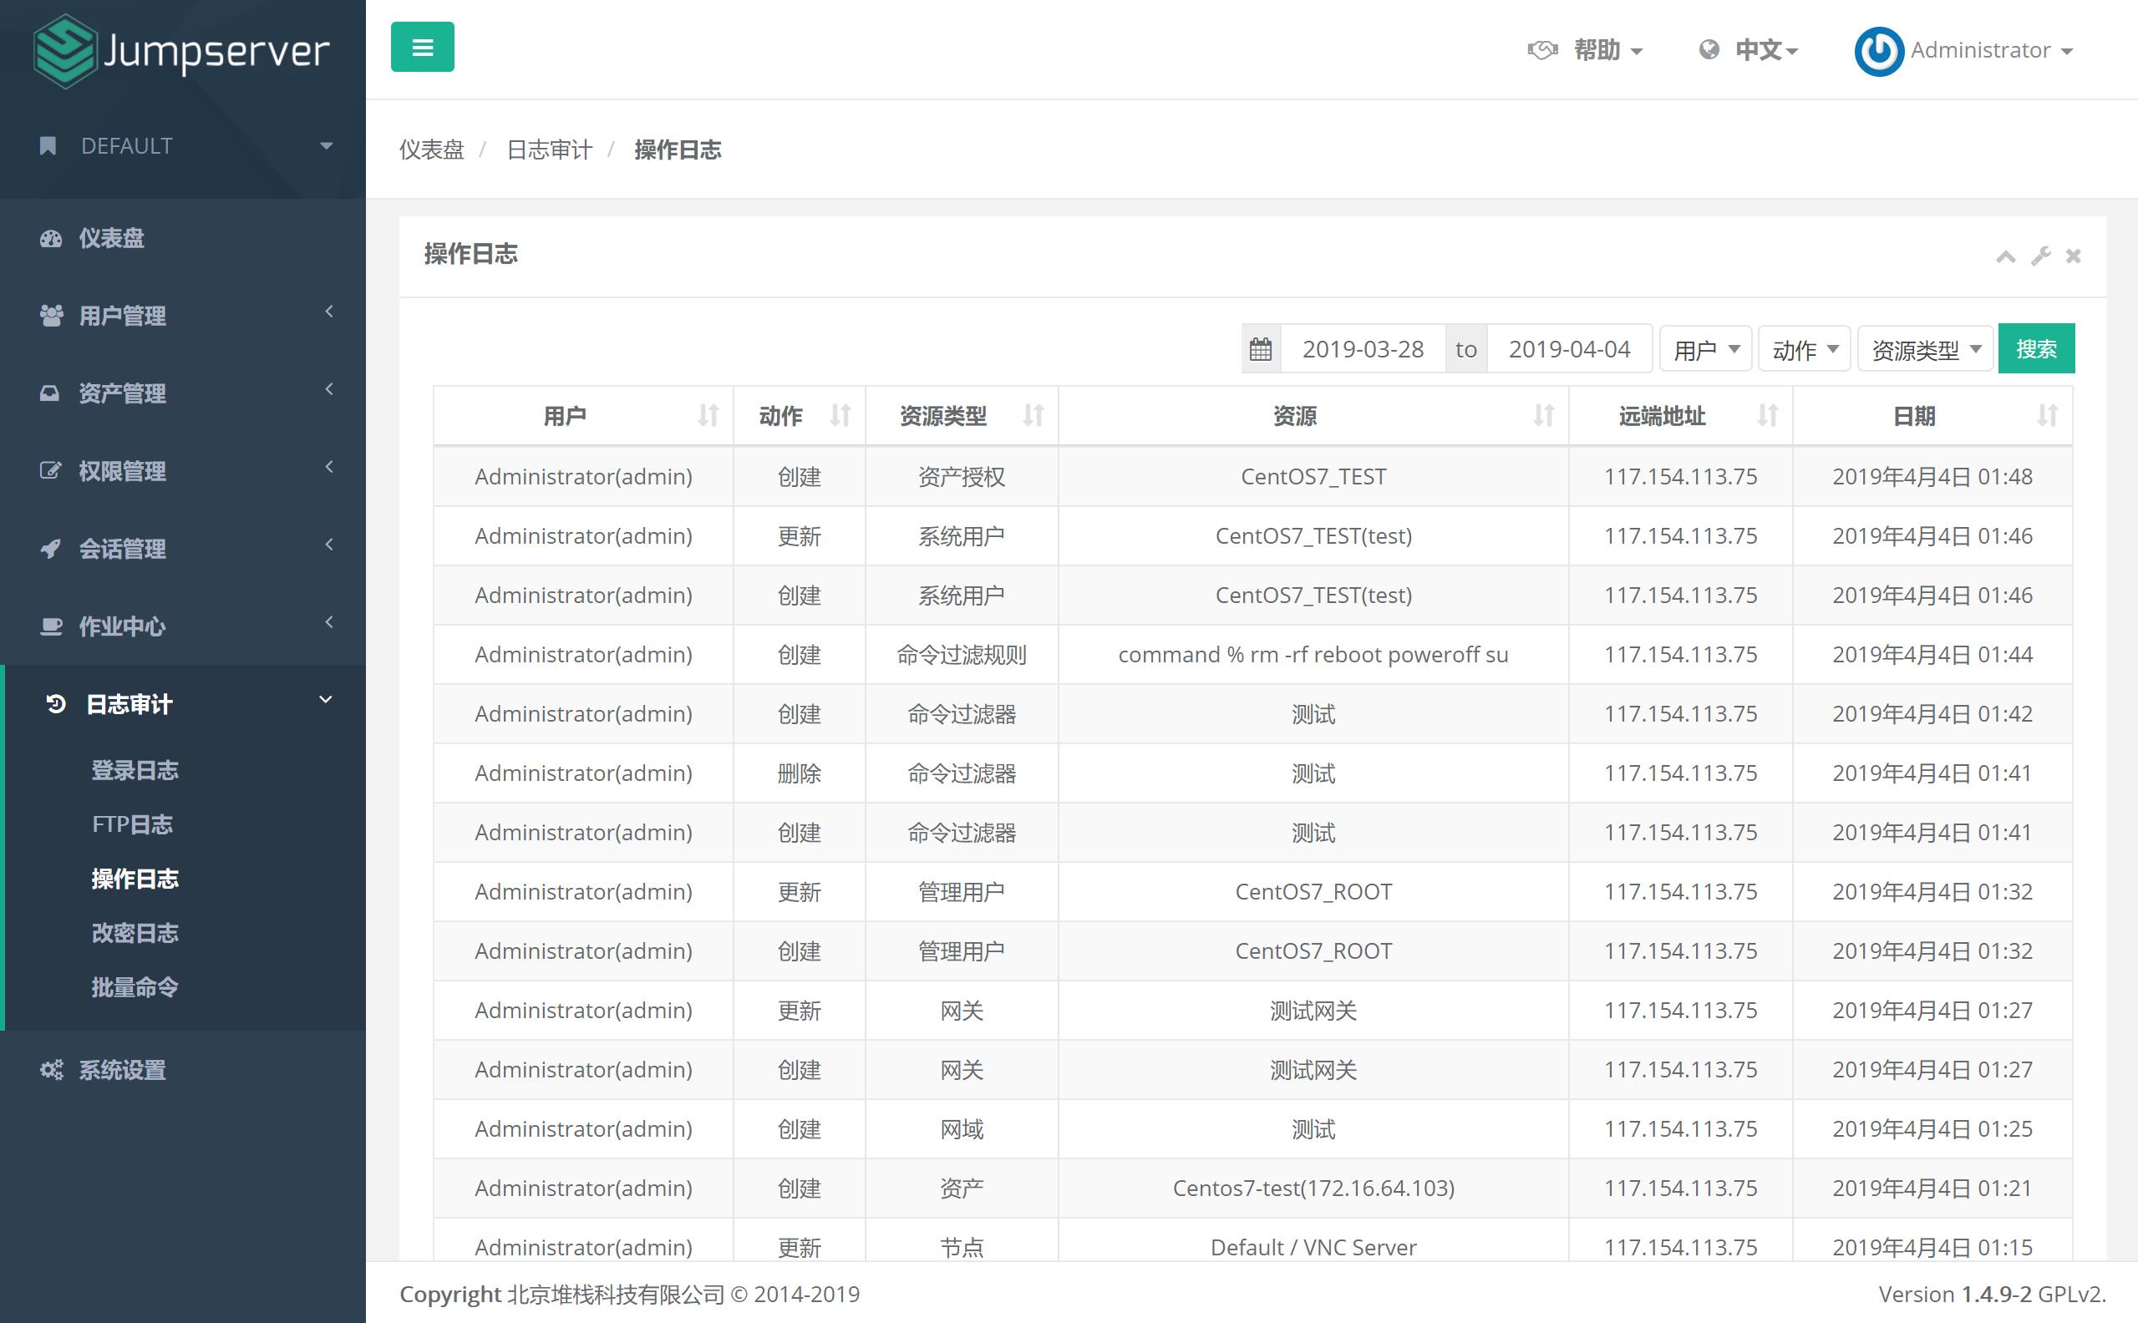Image resolution: width=2138 pixels, height=1323 pixels.
Task: Open the 动作 filter dropdown
Action: point(1805,349)
